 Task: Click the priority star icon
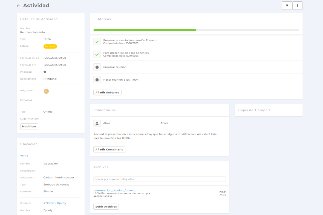click(45, 72)
